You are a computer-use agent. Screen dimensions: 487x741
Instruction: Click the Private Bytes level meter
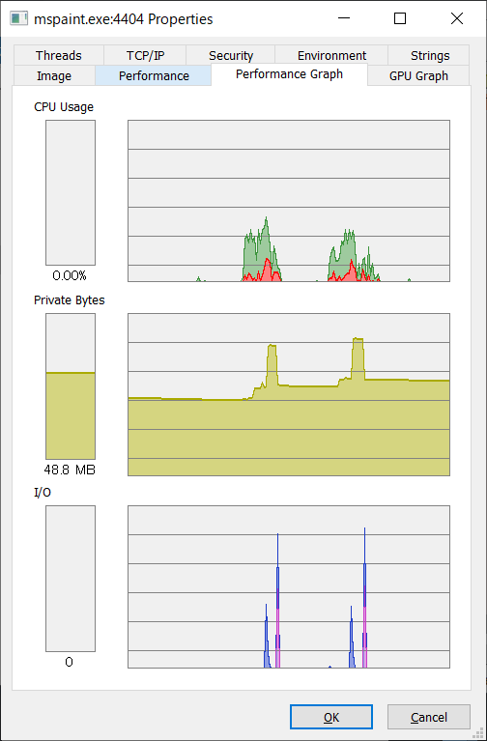pos(71,386)
